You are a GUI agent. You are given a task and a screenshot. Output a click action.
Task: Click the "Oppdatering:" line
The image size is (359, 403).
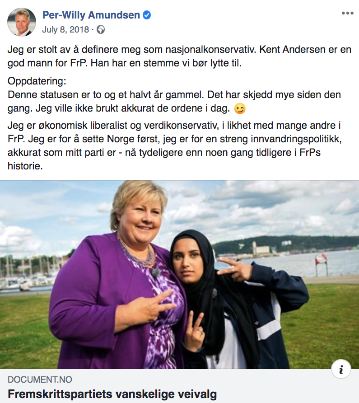[37, 81]
